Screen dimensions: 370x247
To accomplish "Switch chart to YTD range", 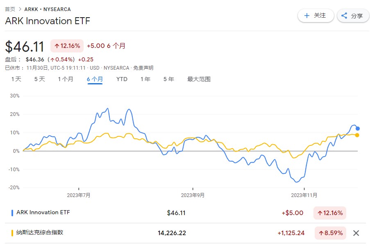I will (122, 79).
